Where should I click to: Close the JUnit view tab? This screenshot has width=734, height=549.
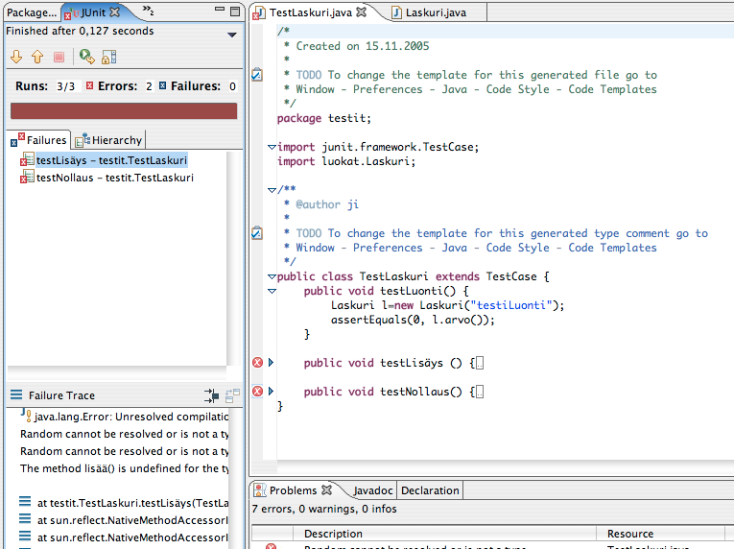[x=115, y=12]
